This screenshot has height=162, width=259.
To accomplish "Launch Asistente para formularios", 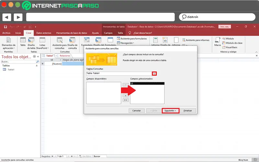I will (132, 39).
